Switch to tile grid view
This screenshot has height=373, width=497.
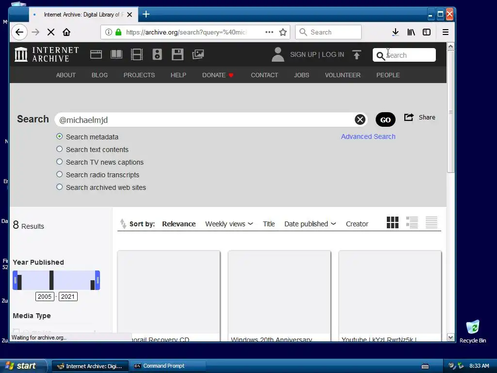click(392, 222)
